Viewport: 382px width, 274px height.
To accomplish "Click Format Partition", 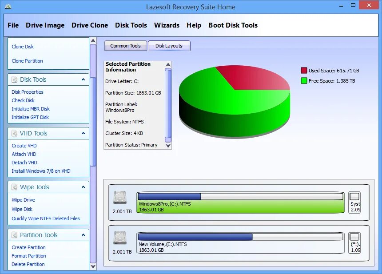I will [29, 256].
